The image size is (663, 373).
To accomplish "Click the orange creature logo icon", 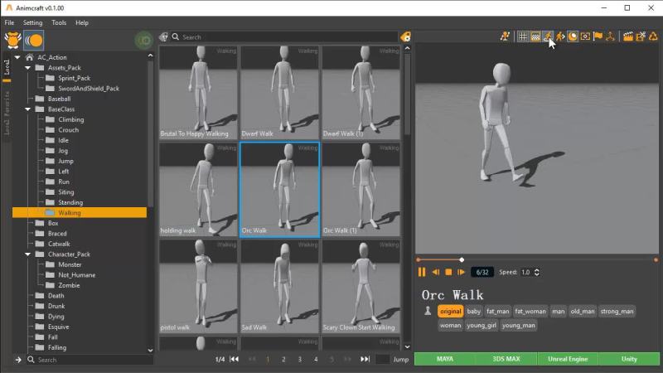I will [x=12, y=40].
